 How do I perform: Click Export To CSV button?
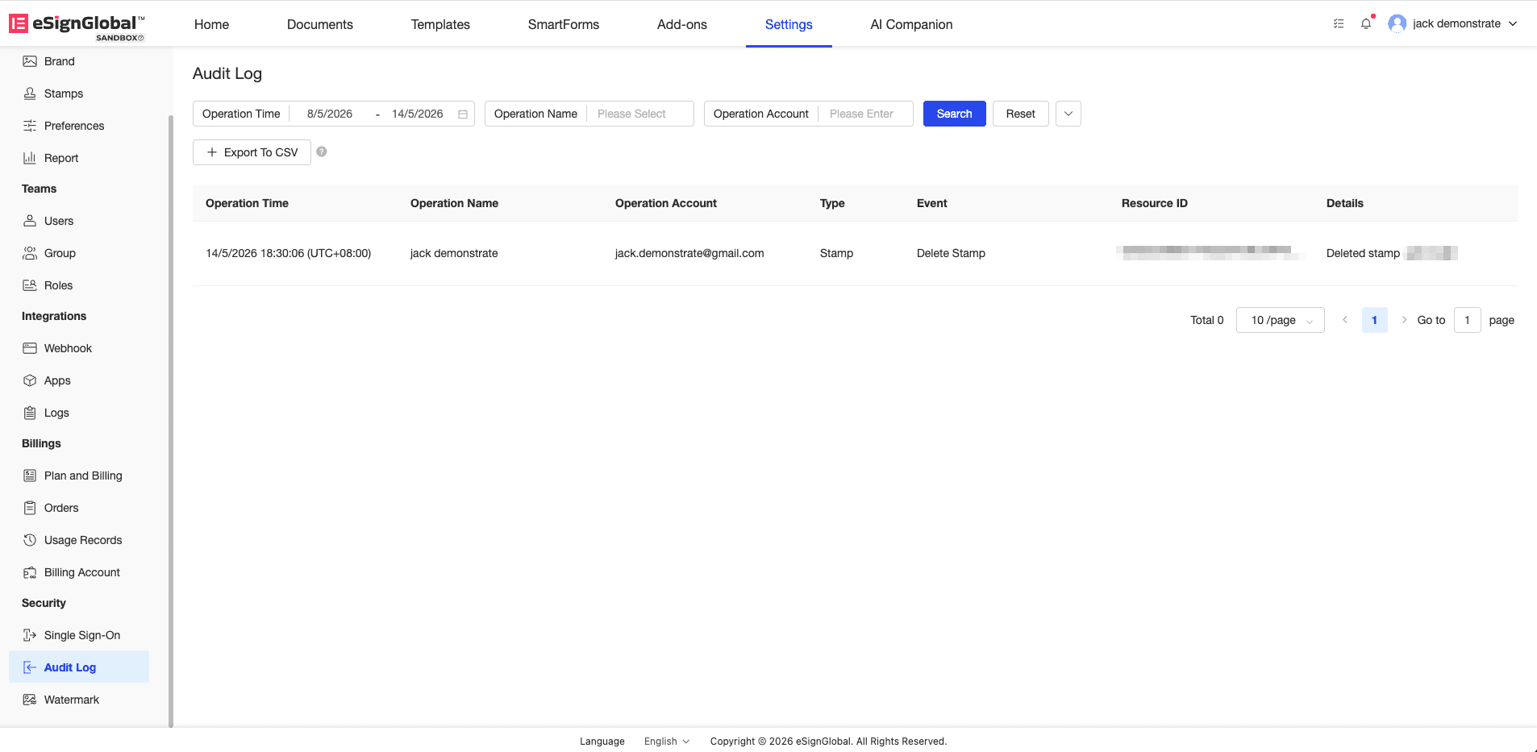(x=252, y=152)
